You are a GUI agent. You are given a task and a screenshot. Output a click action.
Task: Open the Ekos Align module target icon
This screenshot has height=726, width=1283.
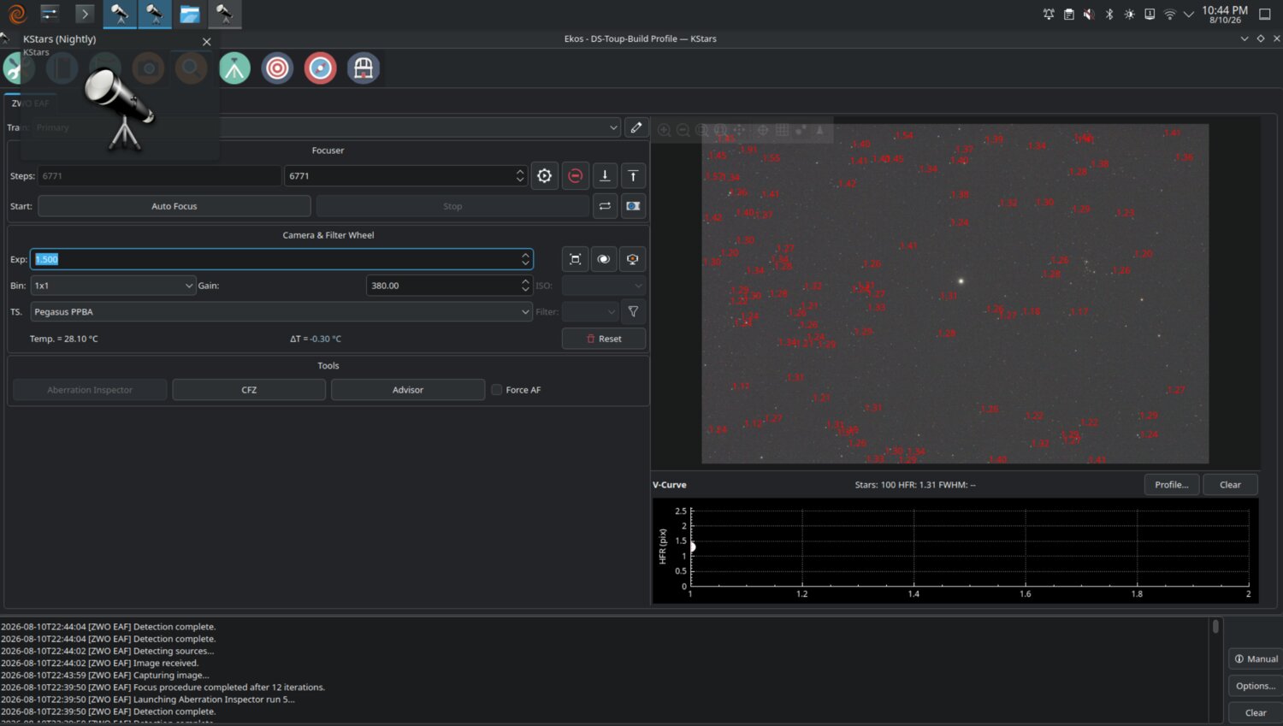[x=277, y=68]
